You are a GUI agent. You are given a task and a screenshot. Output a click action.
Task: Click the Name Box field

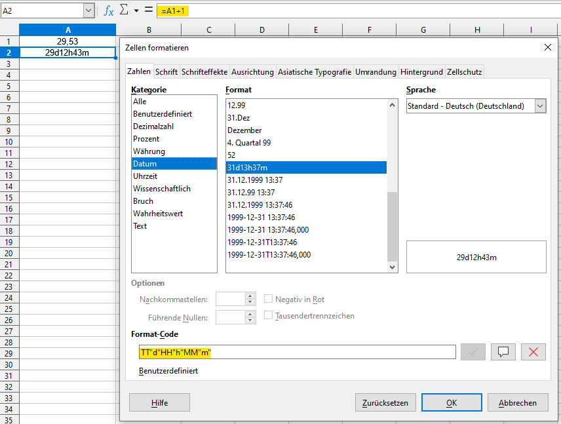tap(42, 10)
